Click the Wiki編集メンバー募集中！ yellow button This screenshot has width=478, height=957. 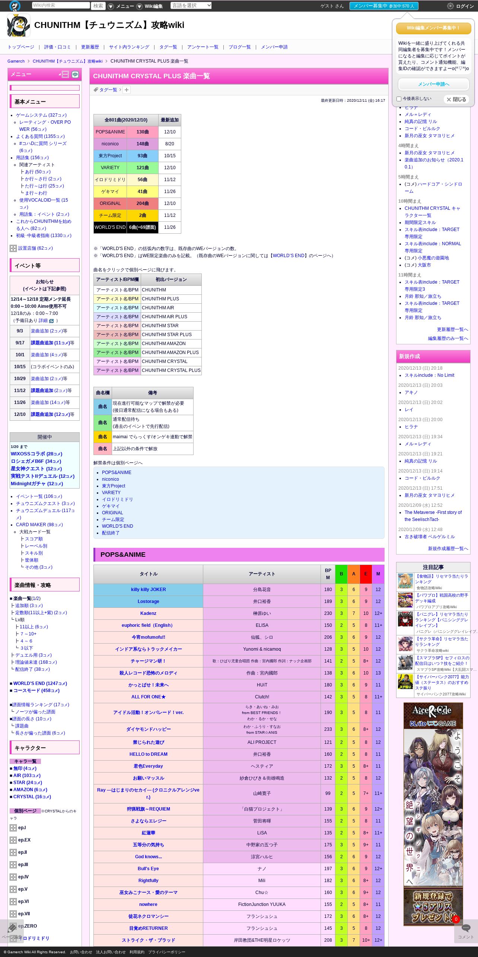coord(434,28)
